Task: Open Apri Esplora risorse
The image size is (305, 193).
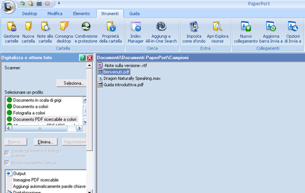Action: pyautogui.click(x=217, y=32)
